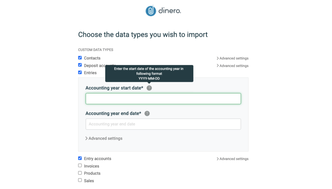
Task: Click the Accounting year end date field
Action: tap(163, 124)
